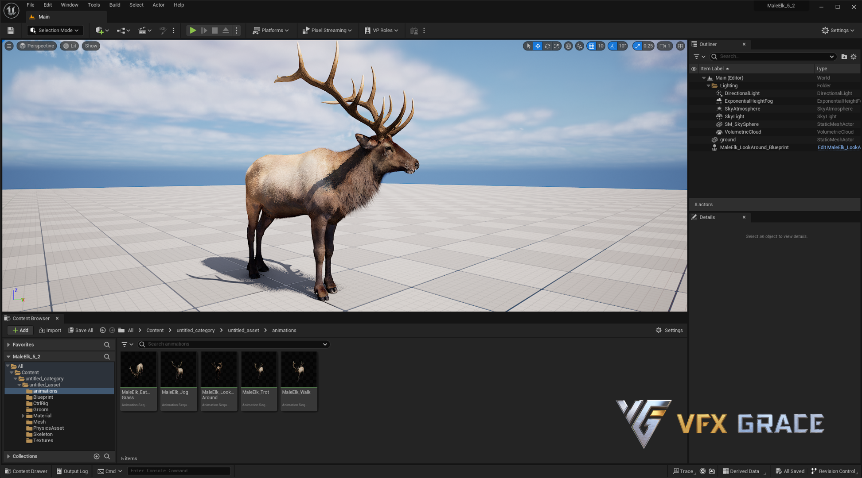The image size is (862, 478).
Task: Click Import in Content Browser
Action: [50, 331]
